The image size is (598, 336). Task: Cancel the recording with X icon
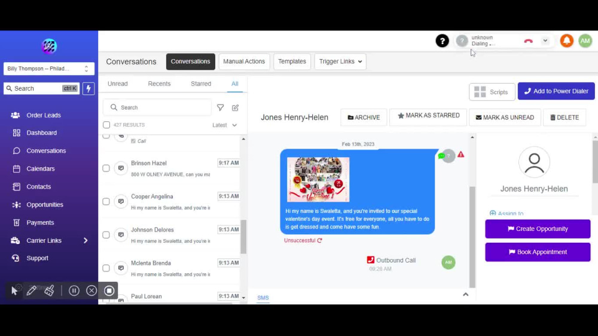coord(91,291)
